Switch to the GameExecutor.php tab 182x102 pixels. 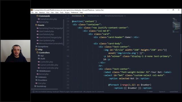(x=93, y=16)
